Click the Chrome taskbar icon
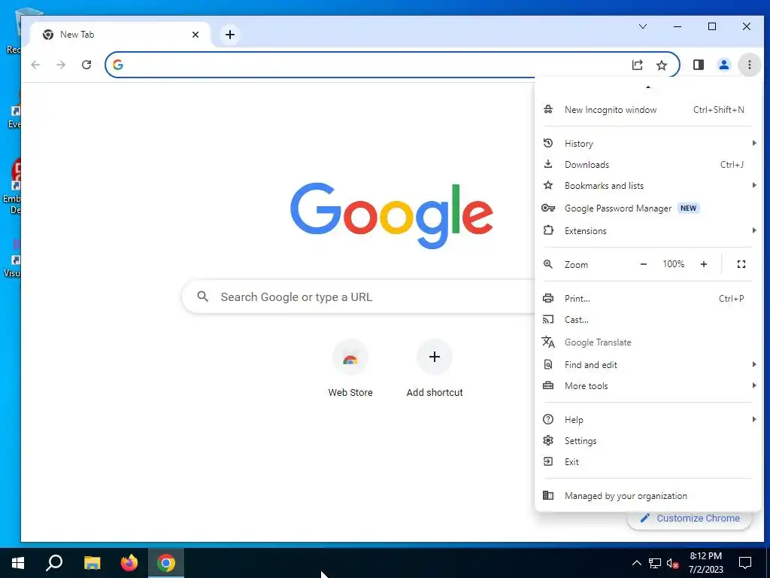The image size is (770, 578). coord(166,563)
